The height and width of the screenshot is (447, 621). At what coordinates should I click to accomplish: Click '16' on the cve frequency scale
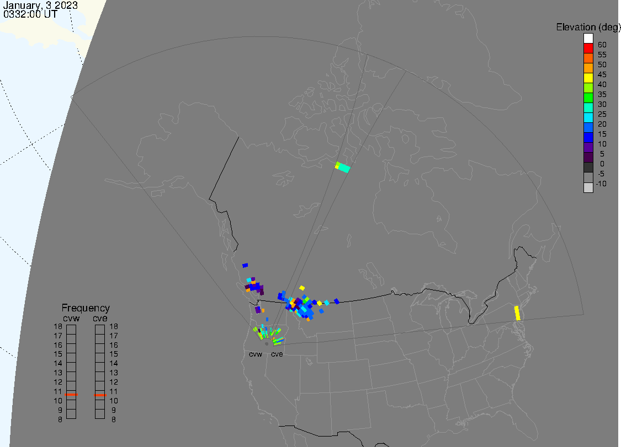point(114,345)
